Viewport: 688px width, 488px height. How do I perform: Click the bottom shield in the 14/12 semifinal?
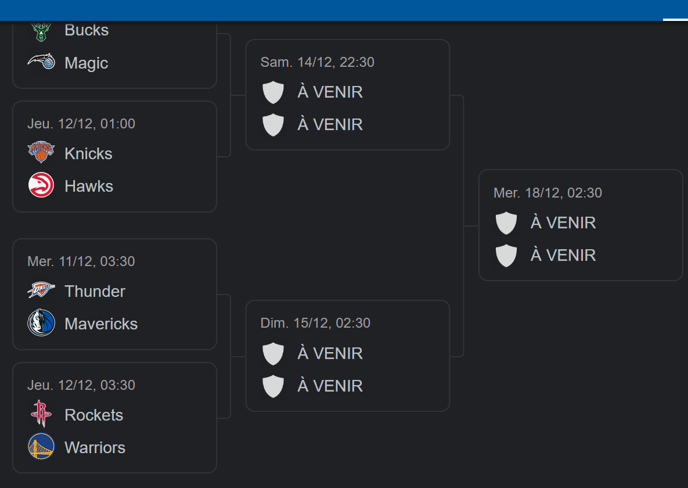[273, 124]
